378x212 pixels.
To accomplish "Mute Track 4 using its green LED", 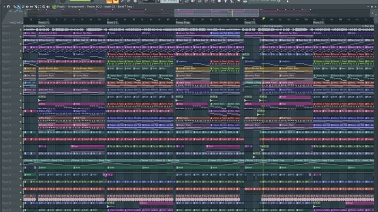I will coord(21,51).
